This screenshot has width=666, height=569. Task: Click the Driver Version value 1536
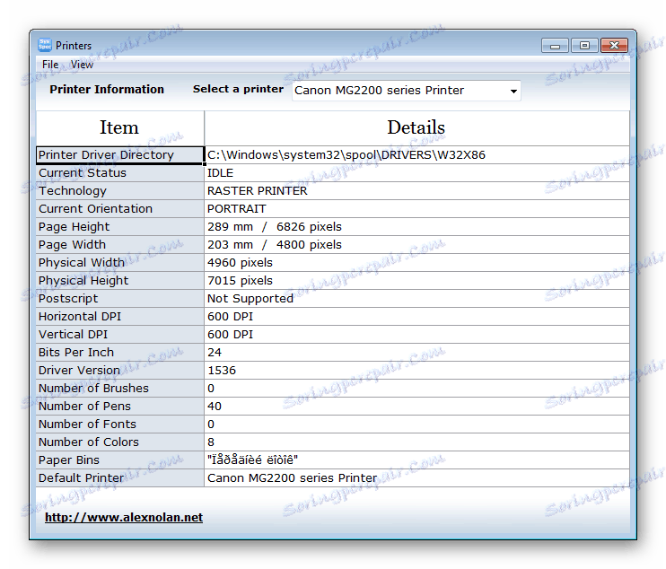coord(416,371)
